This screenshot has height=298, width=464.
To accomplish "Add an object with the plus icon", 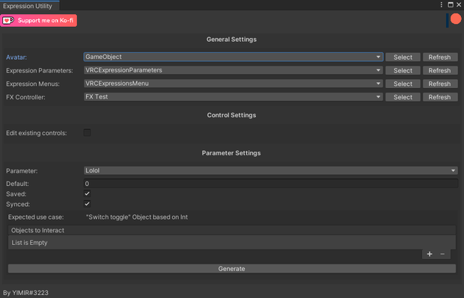I will pos(430,254).
